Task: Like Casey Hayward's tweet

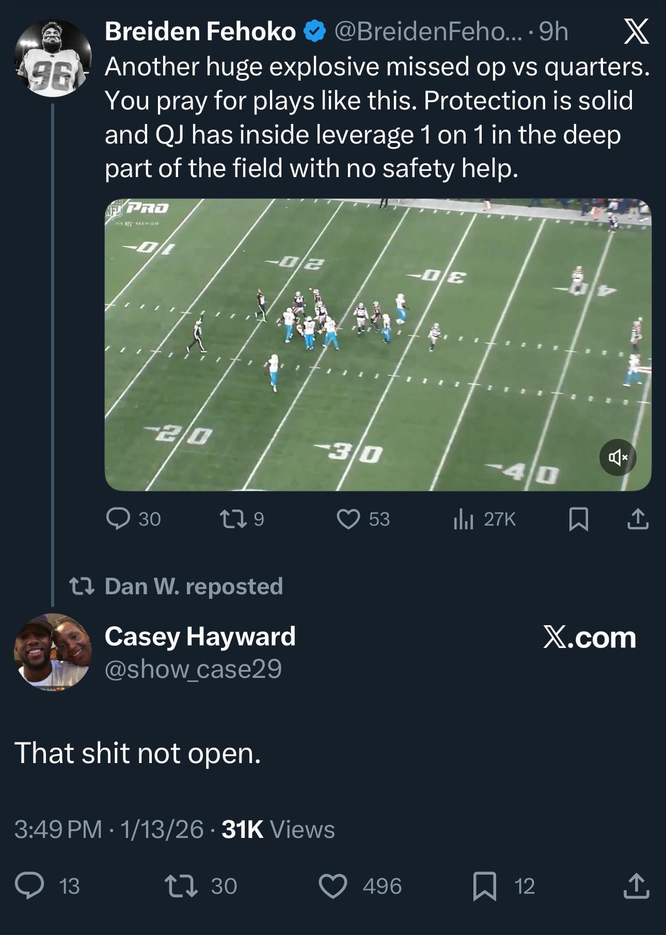Action: [333, 885]
